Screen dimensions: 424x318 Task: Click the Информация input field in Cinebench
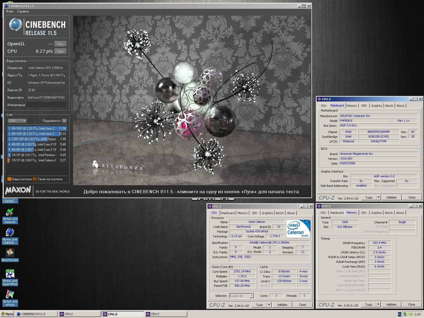(46, 105)
